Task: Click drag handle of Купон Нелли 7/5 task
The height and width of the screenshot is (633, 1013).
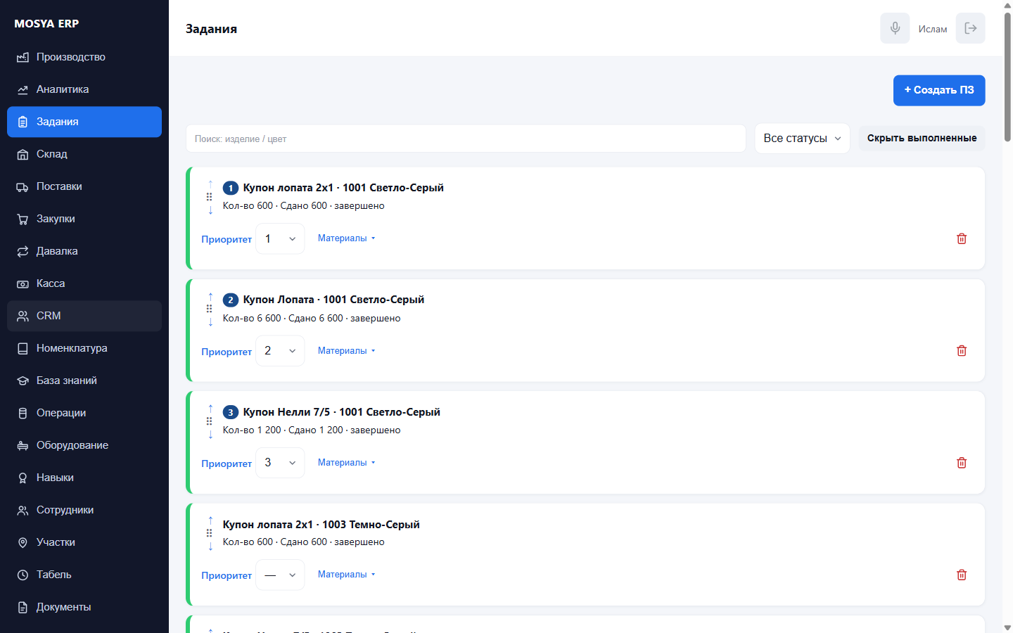Action: point(209,421)
